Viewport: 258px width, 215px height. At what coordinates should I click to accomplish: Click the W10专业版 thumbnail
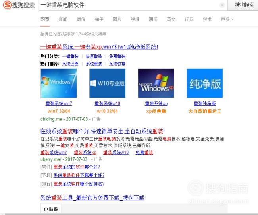(107, 83)
